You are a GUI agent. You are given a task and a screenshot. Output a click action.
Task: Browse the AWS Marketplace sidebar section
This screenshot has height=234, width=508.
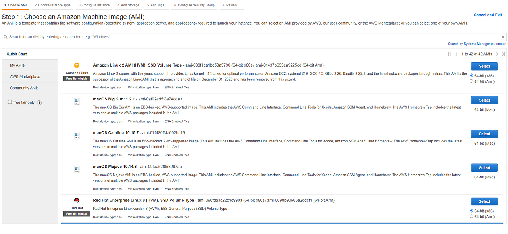tap(24, 76)
